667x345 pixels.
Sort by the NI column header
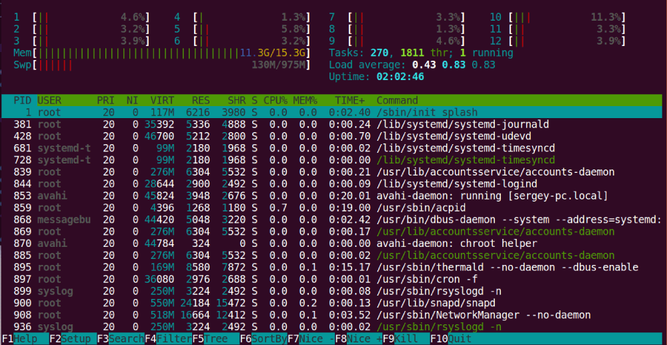coord(132,100)
